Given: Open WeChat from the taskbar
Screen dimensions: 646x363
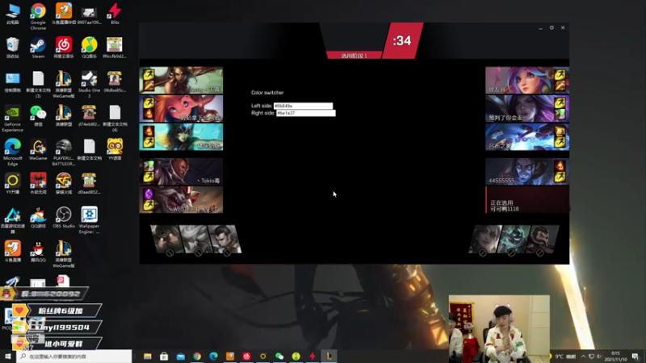Looking at the screenshot, I should coord(279,356).
